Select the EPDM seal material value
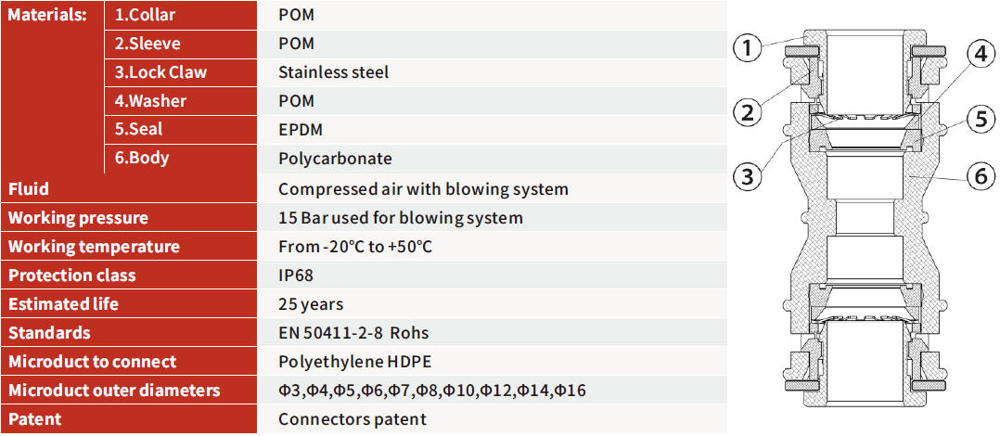This screenshot has width=1000, height=436. (x=301, y=130)
